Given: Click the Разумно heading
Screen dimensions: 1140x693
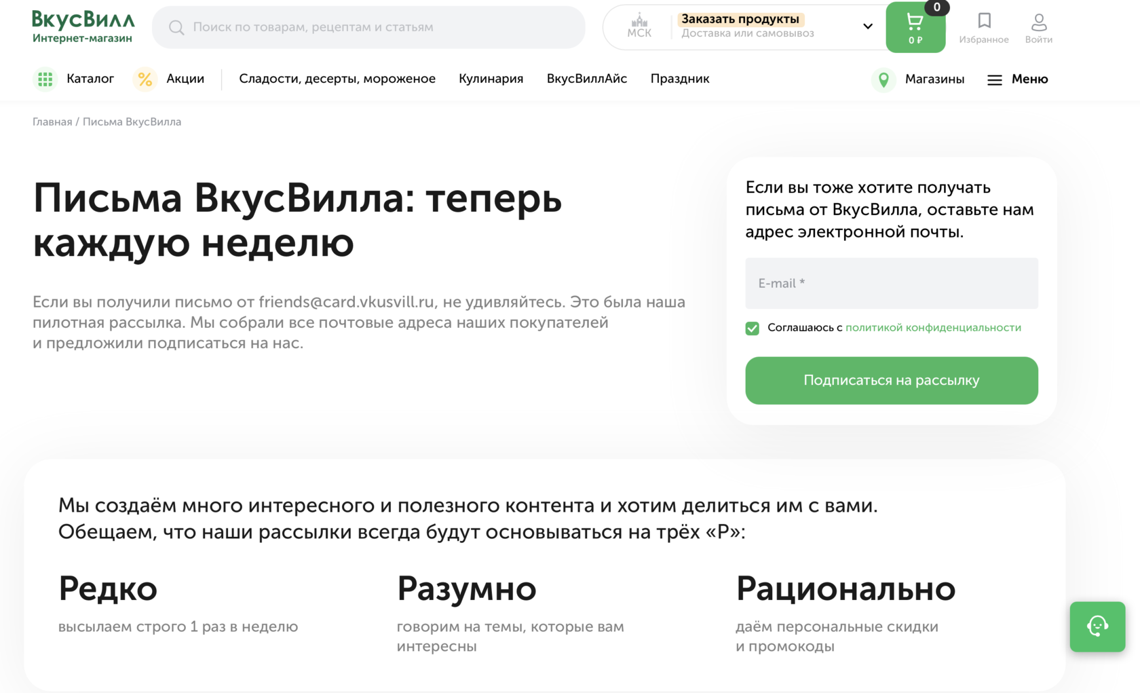Looking at the screenshot, I should pyautogui.click(x=467, y=588).
